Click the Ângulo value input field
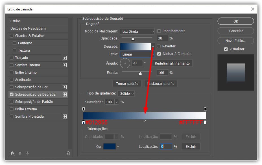This screenshot has width=262, height=165. pos(137,63)
